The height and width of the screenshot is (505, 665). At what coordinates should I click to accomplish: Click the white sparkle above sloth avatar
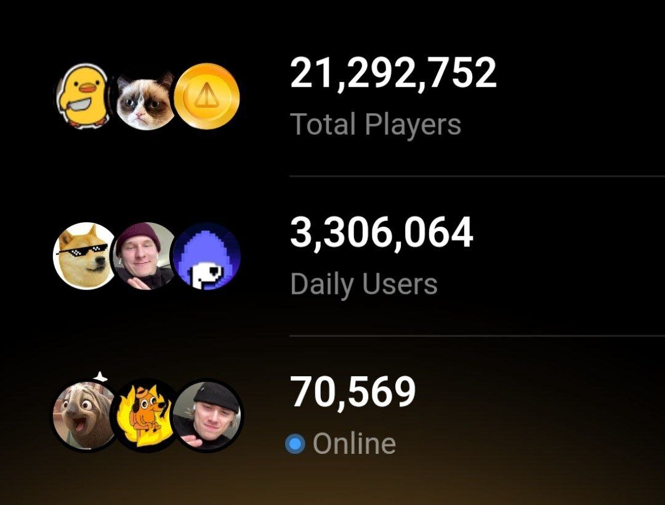100,376
